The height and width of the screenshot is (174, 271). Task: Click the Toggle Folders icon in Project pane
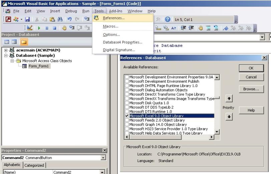click(24, 42)
